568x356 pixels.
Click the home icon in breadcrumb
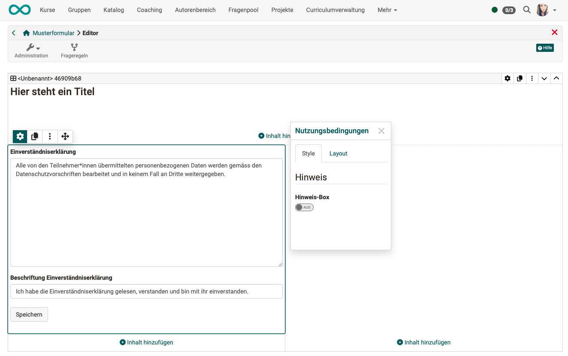tap(27, 33)
